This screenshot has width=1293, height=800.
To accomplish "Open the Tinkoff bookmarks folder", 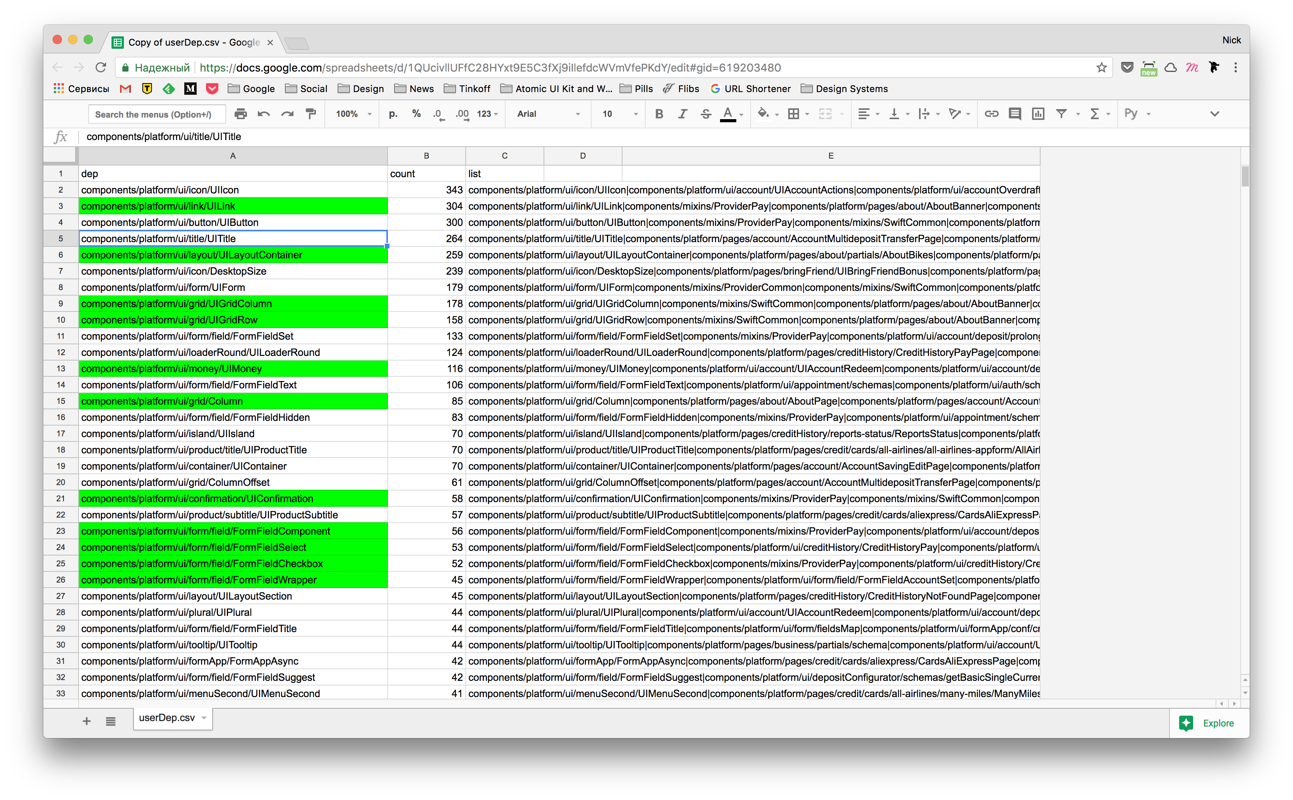I will click(x=467, y=88).
